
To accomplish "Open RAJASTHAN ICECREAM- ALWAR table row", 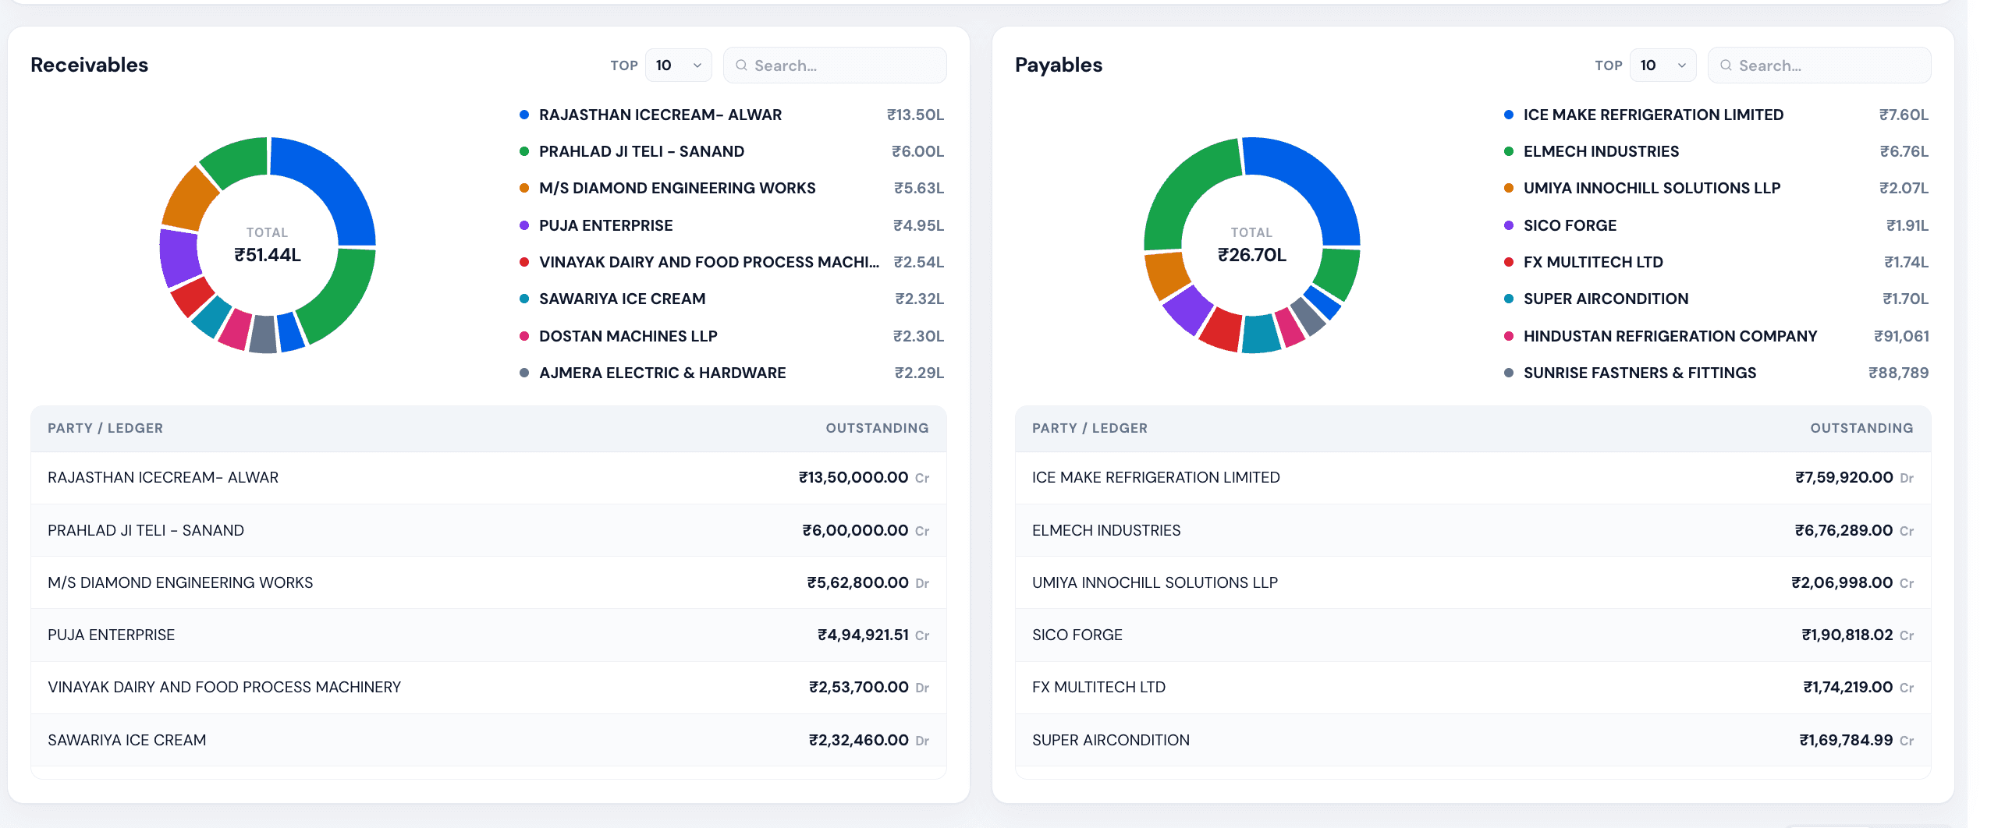I will [x=488, y=477].
